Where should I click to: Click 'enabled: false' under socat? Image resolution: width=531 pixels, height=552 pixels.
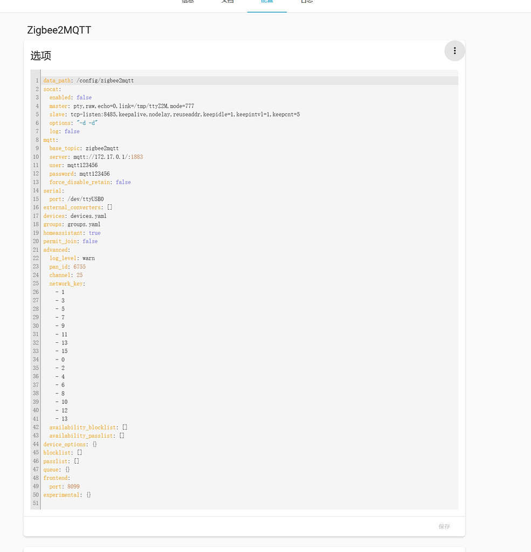(71, 98)
